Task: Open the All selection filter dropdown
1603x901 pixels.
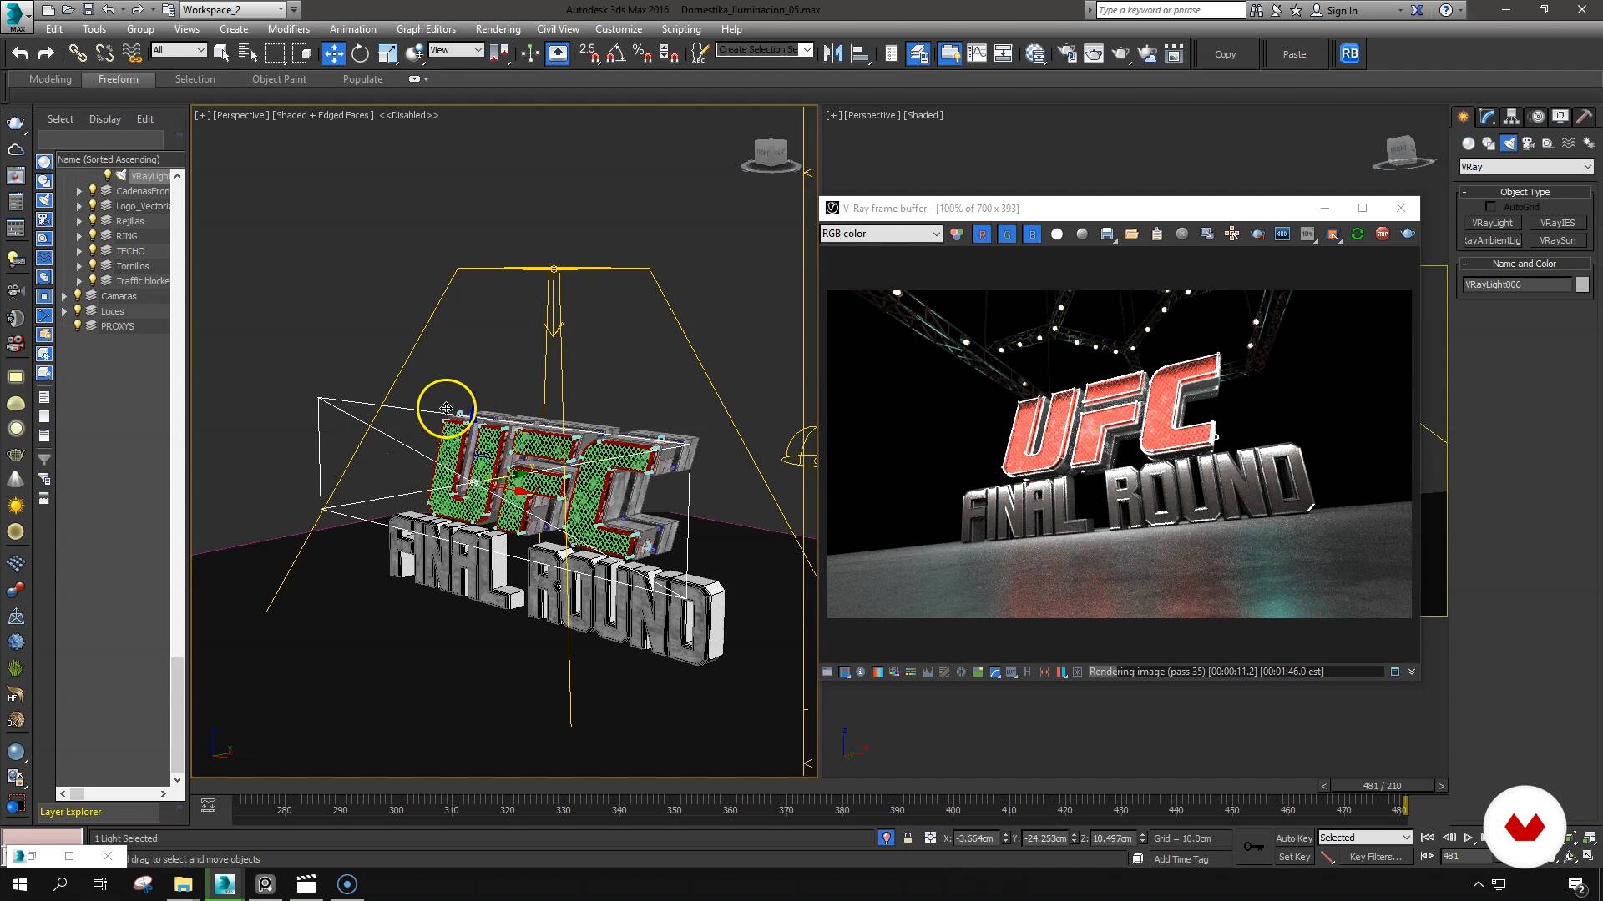Action: click(x=179, y=50)
